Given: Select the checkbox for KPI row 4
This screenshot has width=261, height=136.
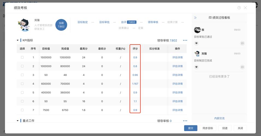Looking at the screenshot, I should click(22, 84).
